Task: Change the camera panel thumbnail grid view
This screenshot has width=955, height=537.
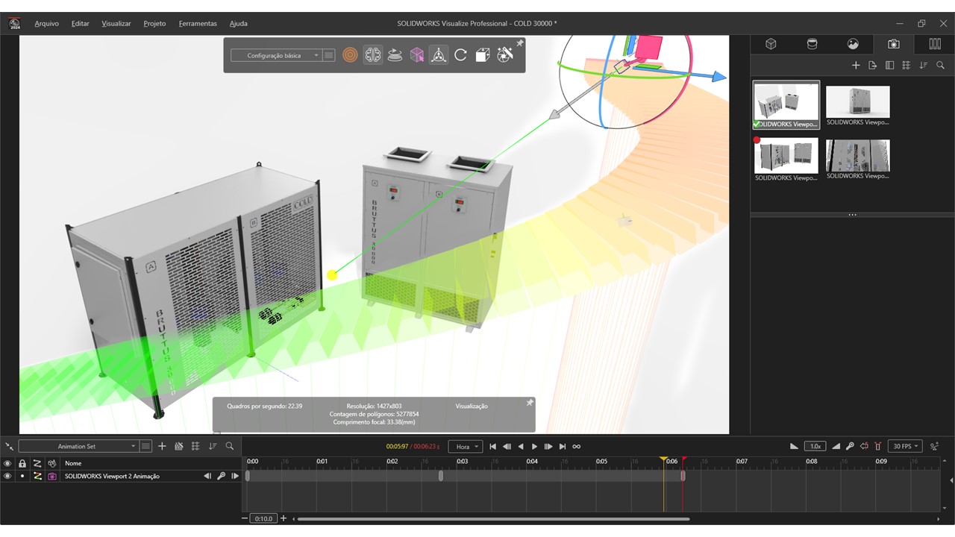Action: (907, 66)
